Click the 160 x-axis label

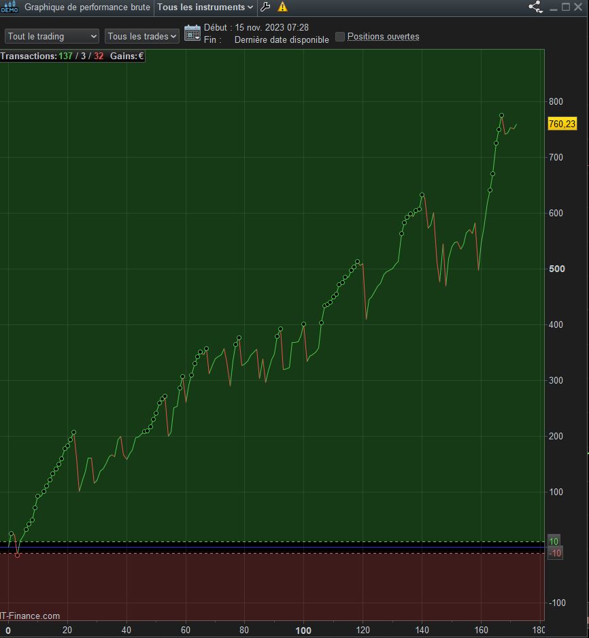pos(481,631)
